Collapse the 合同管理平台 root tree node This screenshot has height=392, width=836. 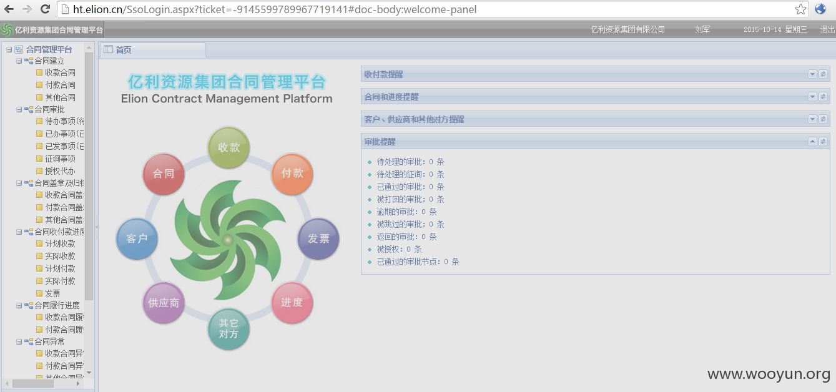[x=9, y=49]
